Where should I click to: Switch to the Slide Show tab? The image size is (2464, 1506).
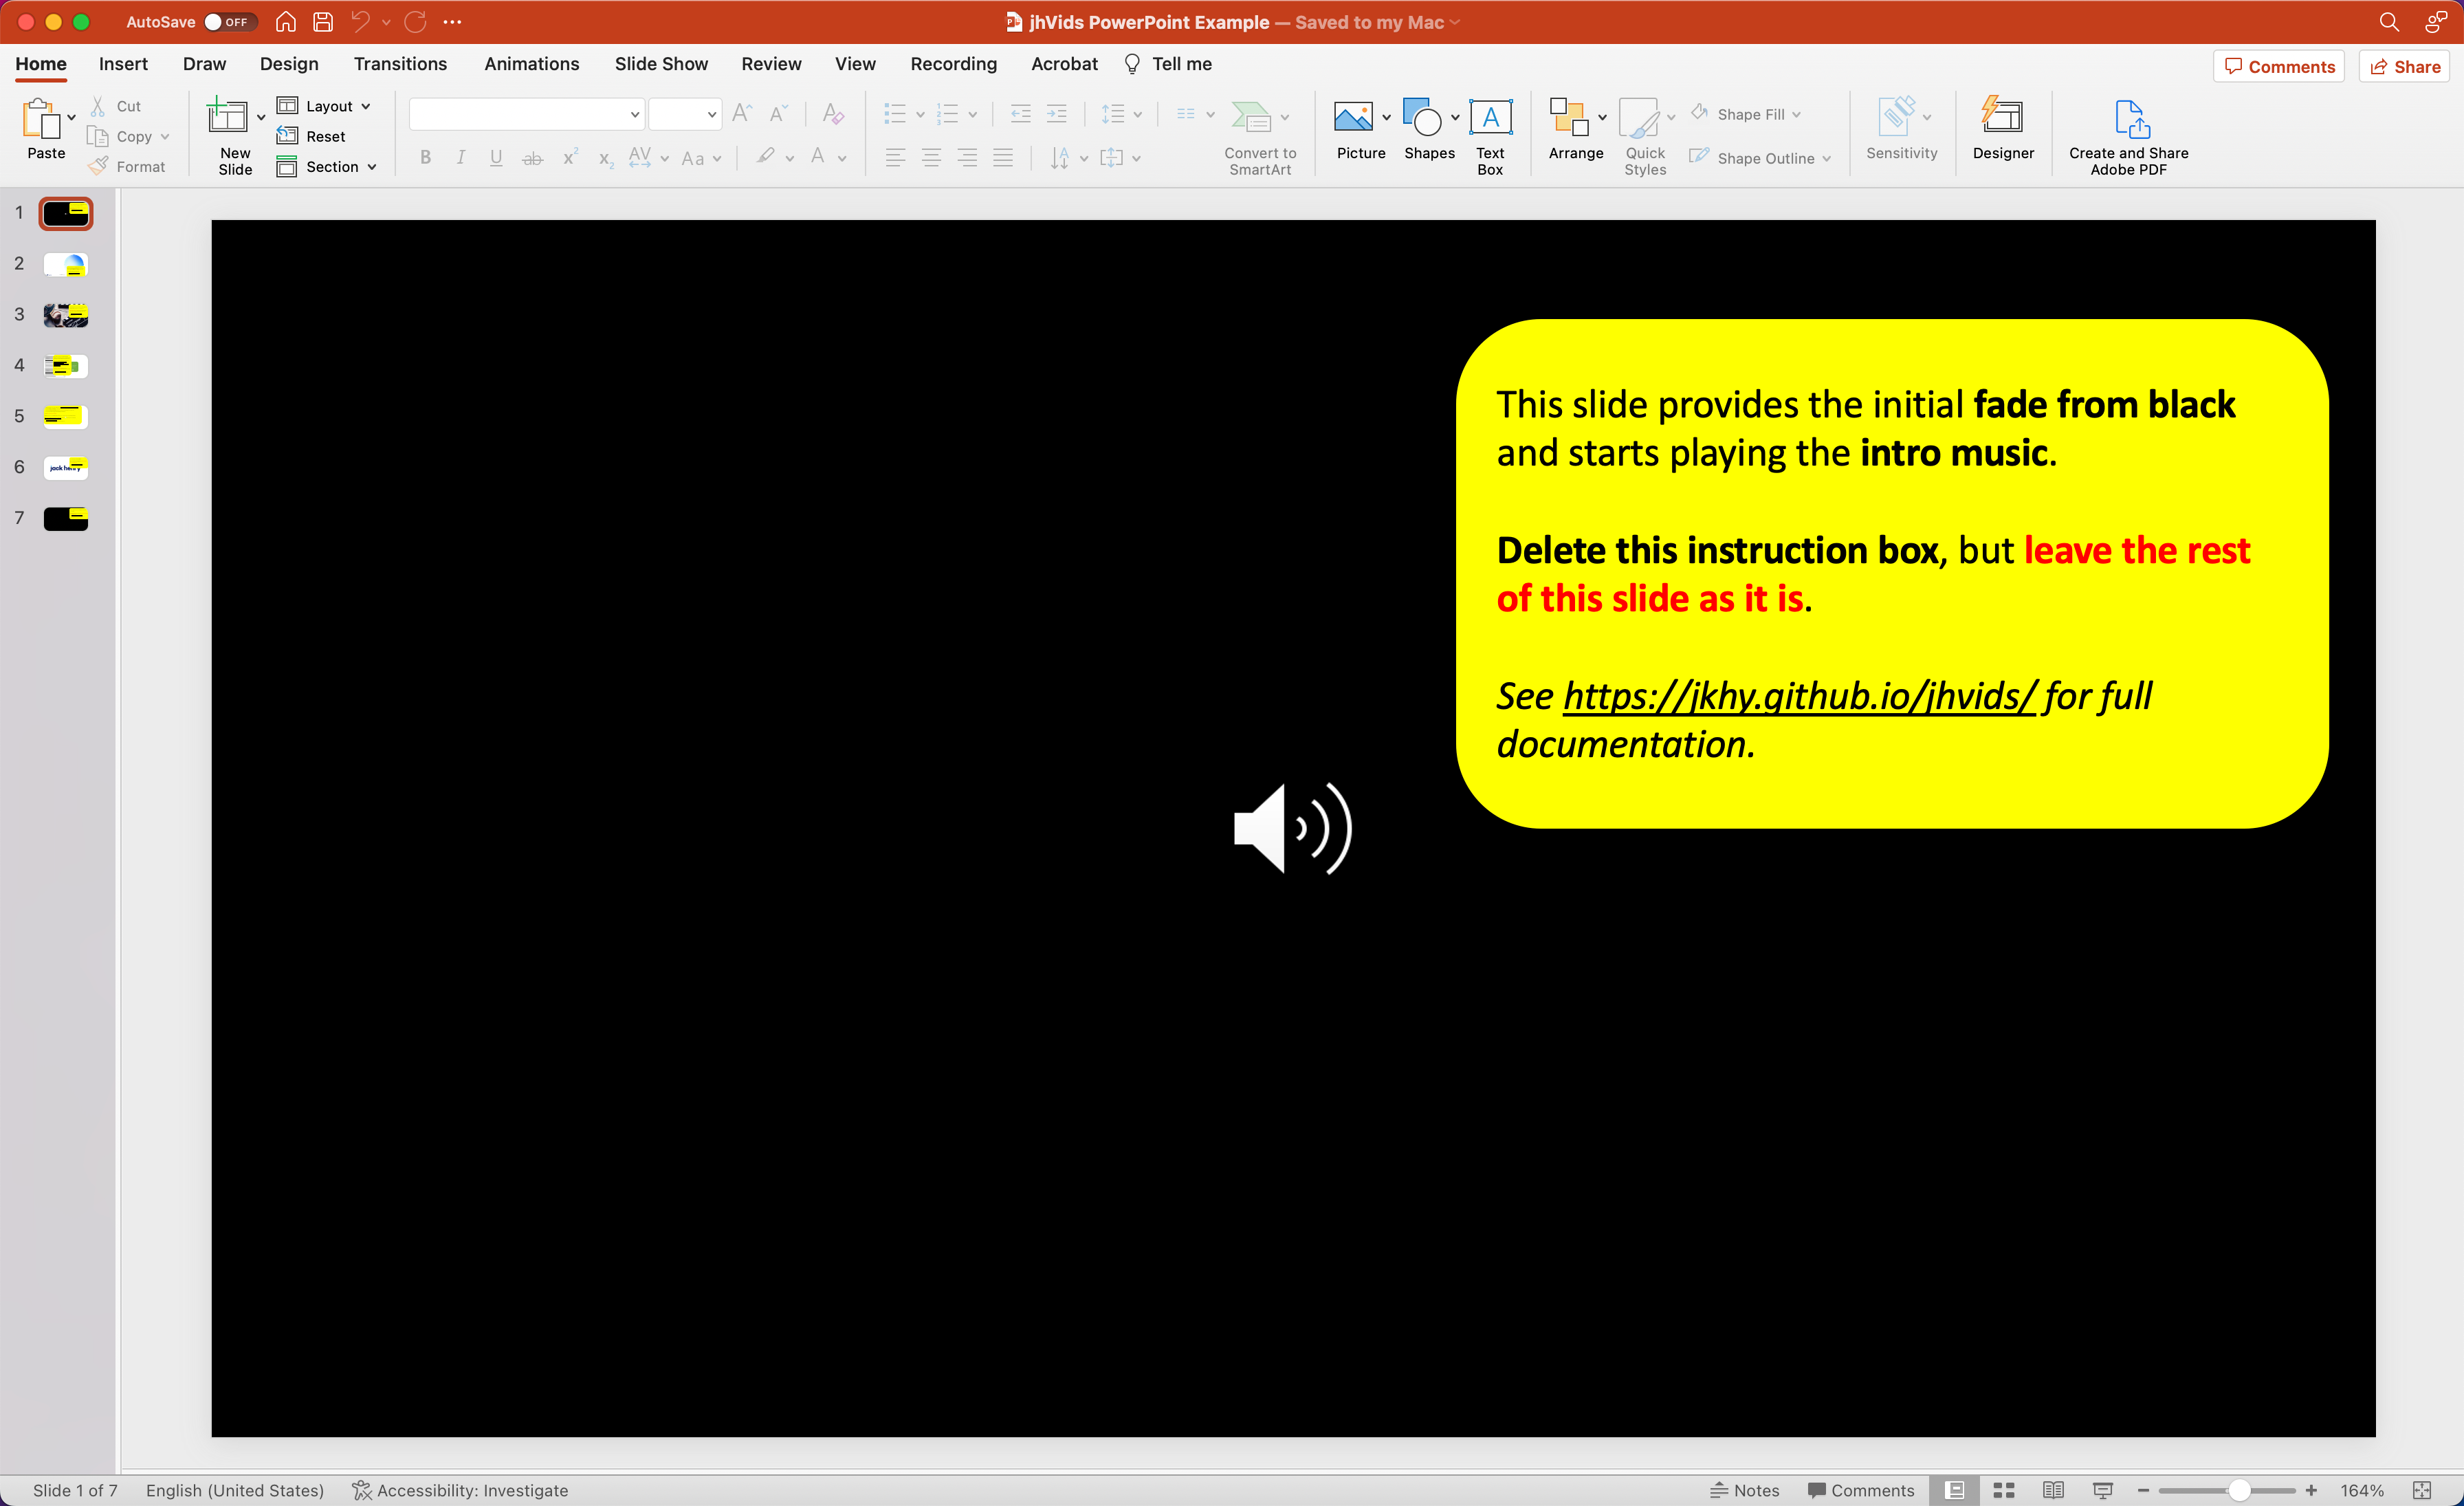pos(661,64)
